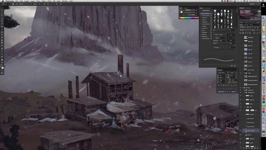Select the Horizontal Type tool
Viewport: 266px width, 150px height.
click(2, 51)
